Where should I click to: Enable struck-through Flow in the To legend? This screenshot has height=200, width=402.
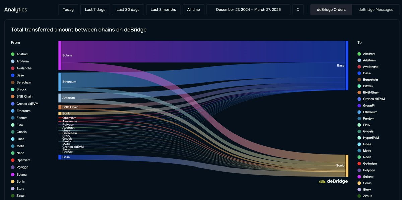point(364,125)
